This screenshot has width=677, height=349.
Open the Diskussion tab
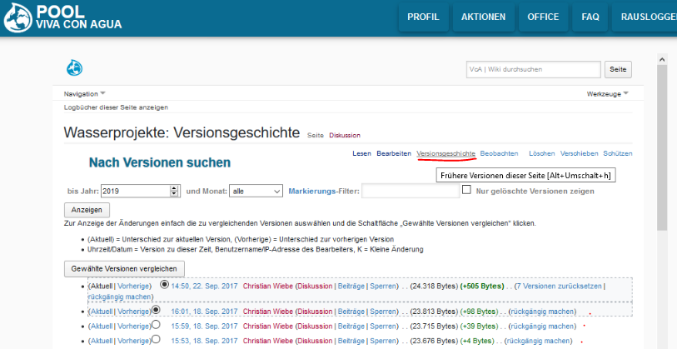345,135
